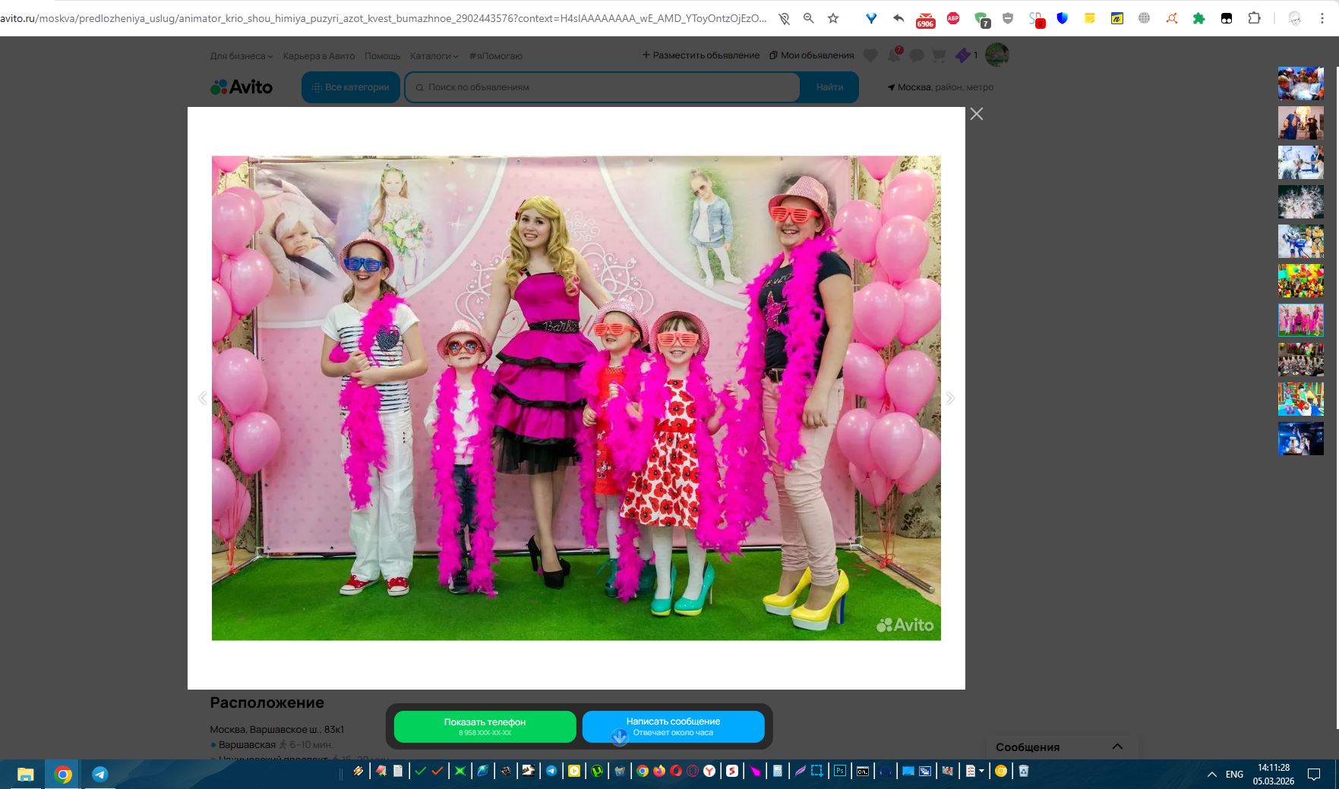Screen dimensions: 1339x789
Task: Open the taskbar clock showing 14:11:28
Action: (1274, 774)
